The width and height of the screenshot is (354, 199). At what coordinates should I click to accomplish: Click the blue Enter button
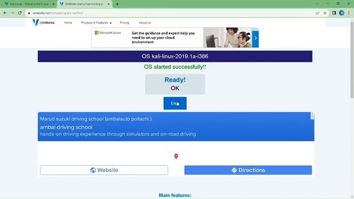click(175, 103)
